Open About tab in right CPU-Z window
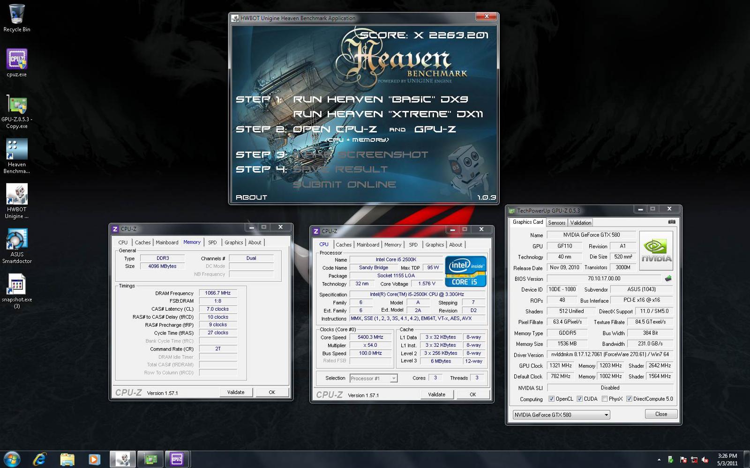The width and height of the screenshot is (750, 468). 456,245
